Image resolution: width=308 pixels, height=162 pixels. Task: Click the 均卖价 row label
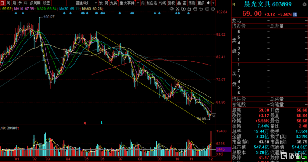[x=239, y=25]
